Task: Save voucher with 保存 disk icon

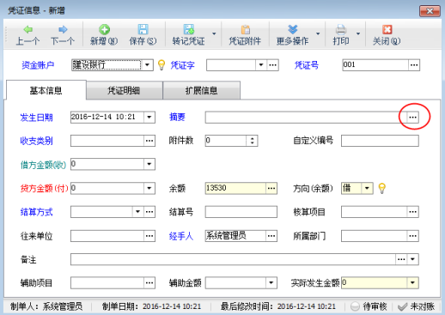Action: (x=143, y=29)
